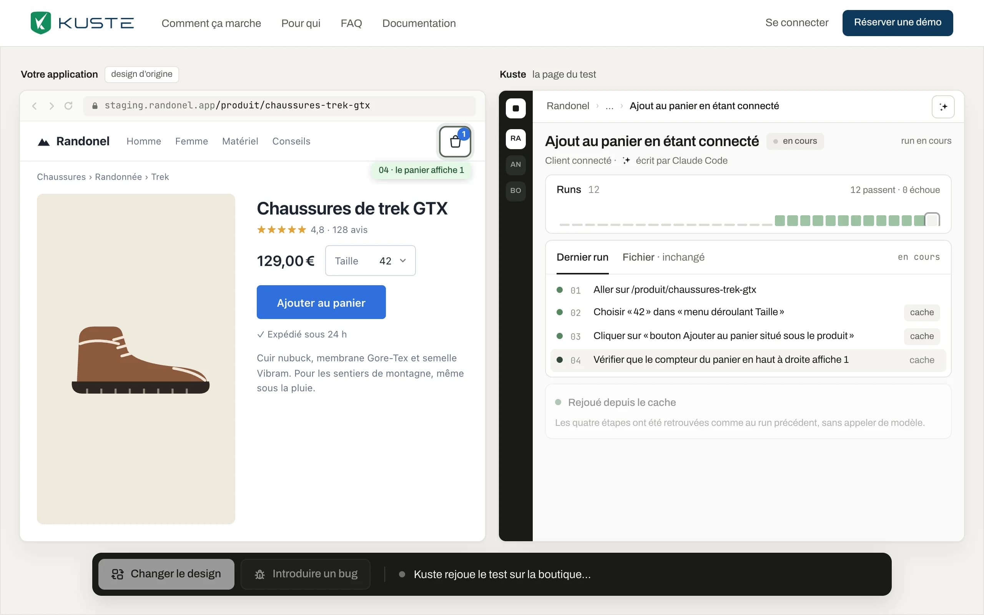Select the RA workspace in sidebar

(515, 139)
